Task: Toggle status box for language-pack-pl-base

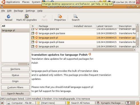Action: click(33, 42)
